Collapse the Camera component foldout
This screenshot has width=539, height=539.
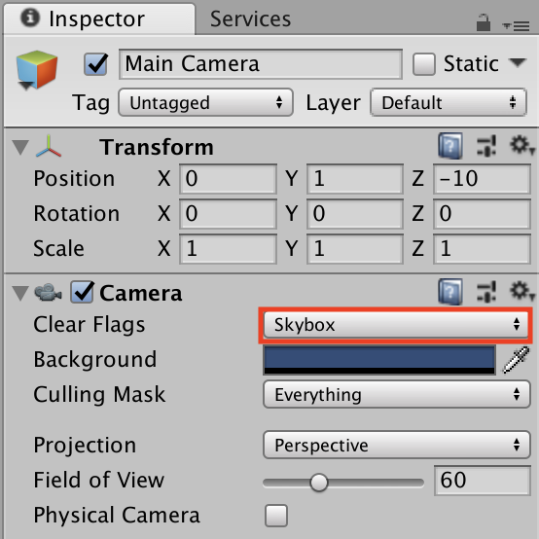click(x=20, y=293)
